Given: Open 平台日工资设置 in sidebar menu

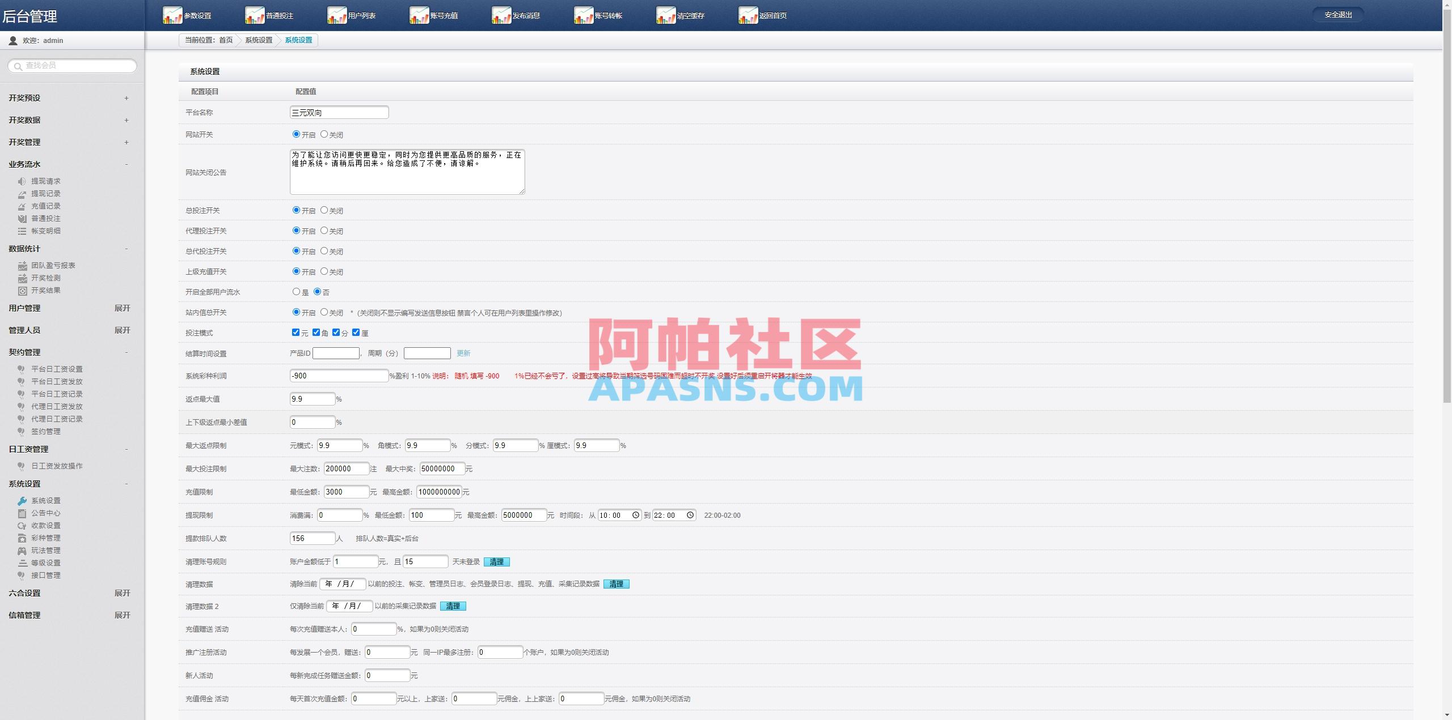Looking at the screenshot, I should [57, 369].
